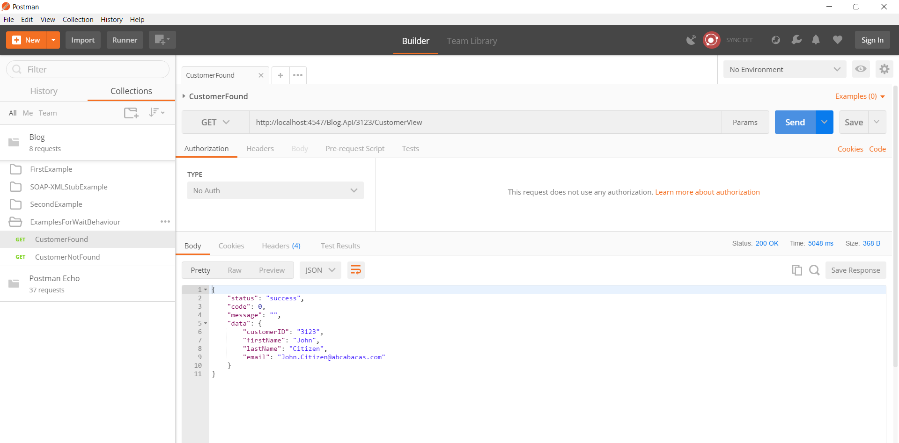
Task: Open the SOAP-XMLStubExample folder
Action: point(88,187)
